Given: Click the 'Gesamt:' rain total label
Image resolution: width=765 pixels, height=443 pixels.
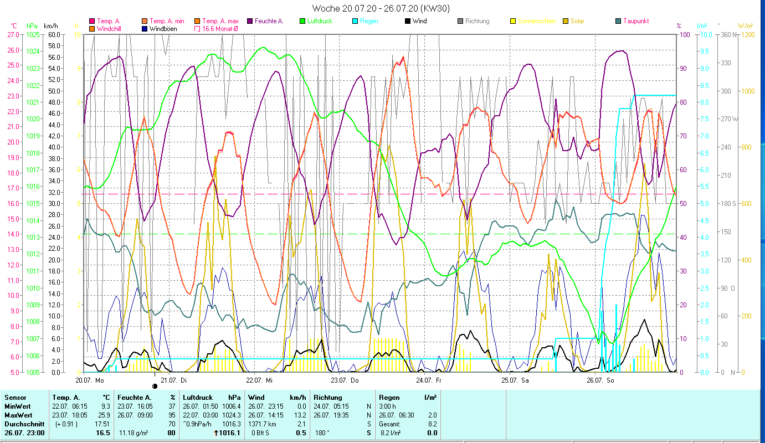Looking at the screenshot, I should click(390, 424).
